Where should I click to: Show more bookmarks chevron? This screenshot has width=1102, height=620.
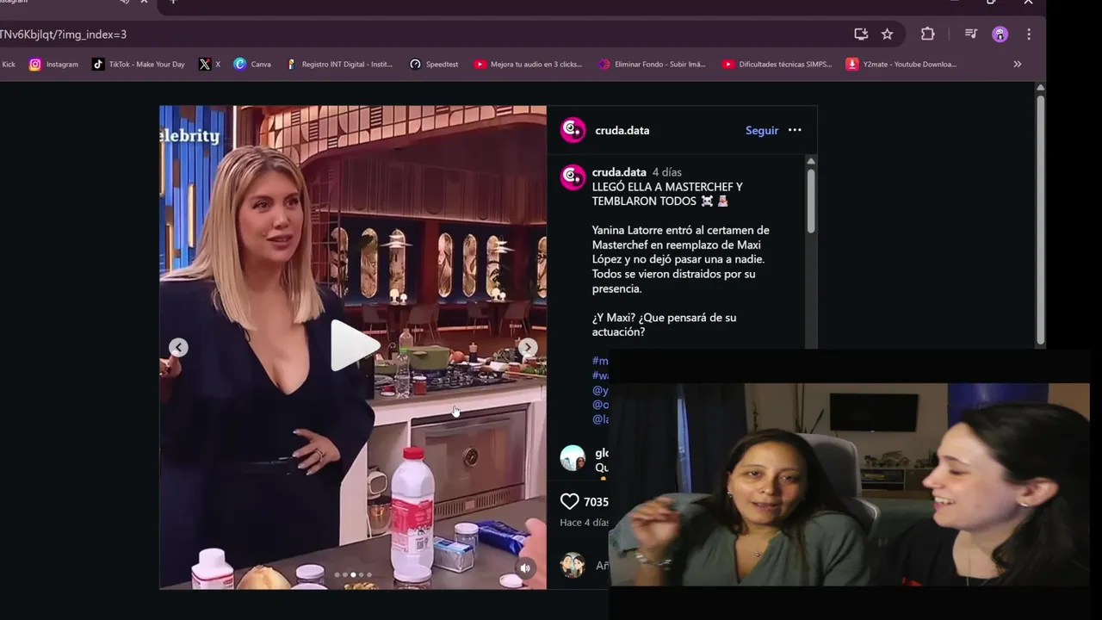(x=1018, y=64)
